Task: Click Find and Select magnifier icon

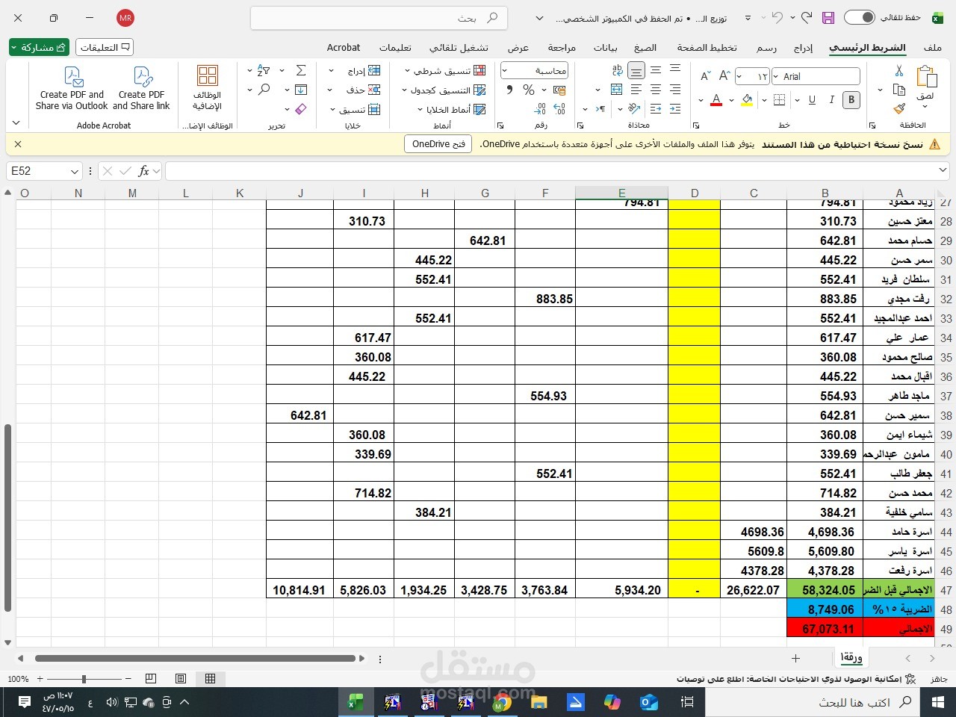Action: [x=264, y=90]
